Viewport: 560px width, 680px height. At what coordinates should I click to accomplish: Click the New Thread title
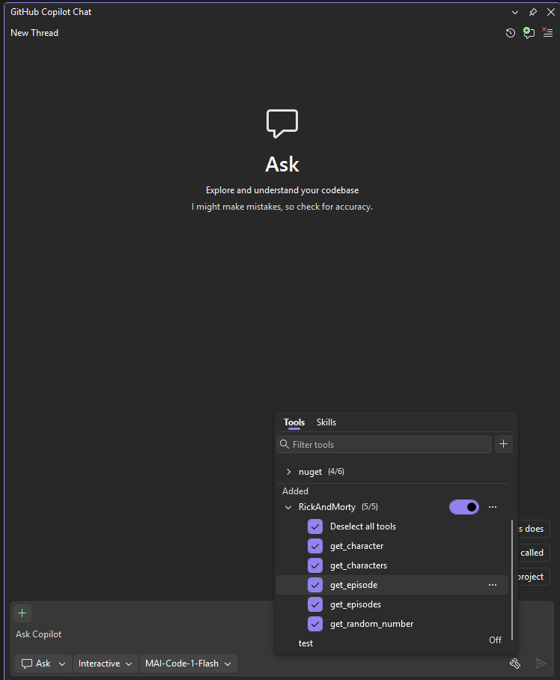pyautogui.click(x=34, y=33)
